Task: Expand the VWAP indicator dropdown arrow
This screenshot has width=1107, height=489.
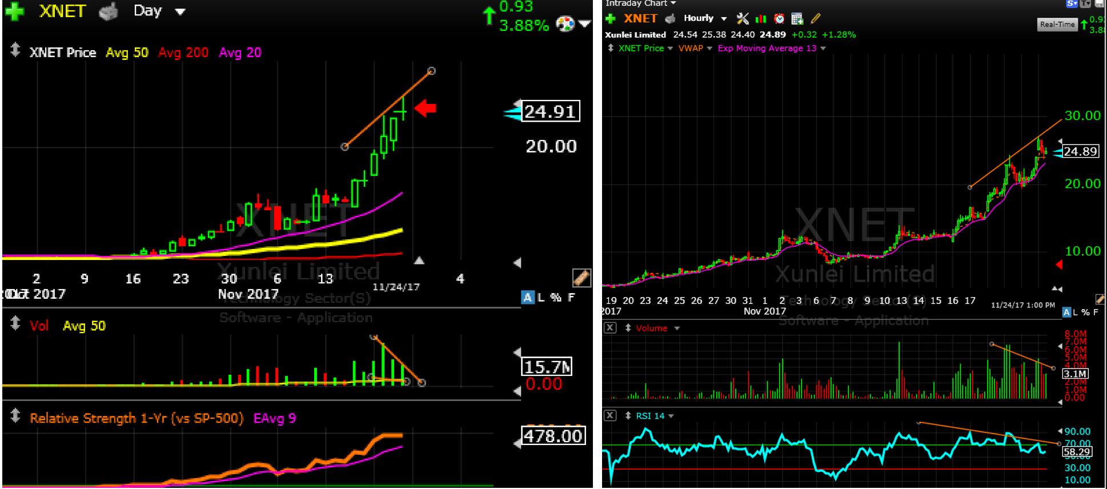Action: pos(709,49)
